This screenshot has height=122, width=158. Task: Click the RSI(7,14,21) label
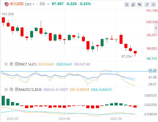click(x=28, y=64)
